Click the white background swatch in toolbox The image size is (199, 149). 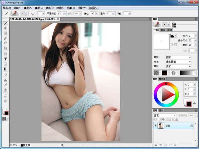[4, 111]
